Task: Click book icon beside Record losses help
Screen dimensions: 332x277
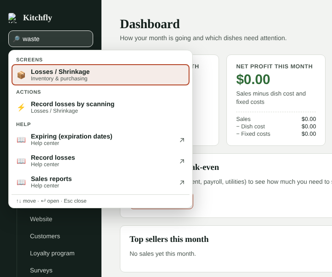Action: [21, 161]
